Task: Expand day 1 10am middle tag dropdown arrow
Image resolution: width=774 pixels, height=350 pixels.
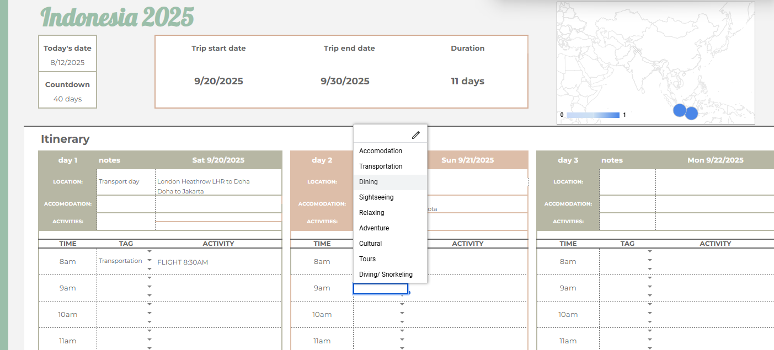Action: pos(150,313)
